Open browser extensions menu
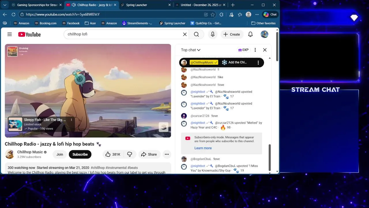The height and width of the screenshot is (208, 369). (x=221, y=14)
